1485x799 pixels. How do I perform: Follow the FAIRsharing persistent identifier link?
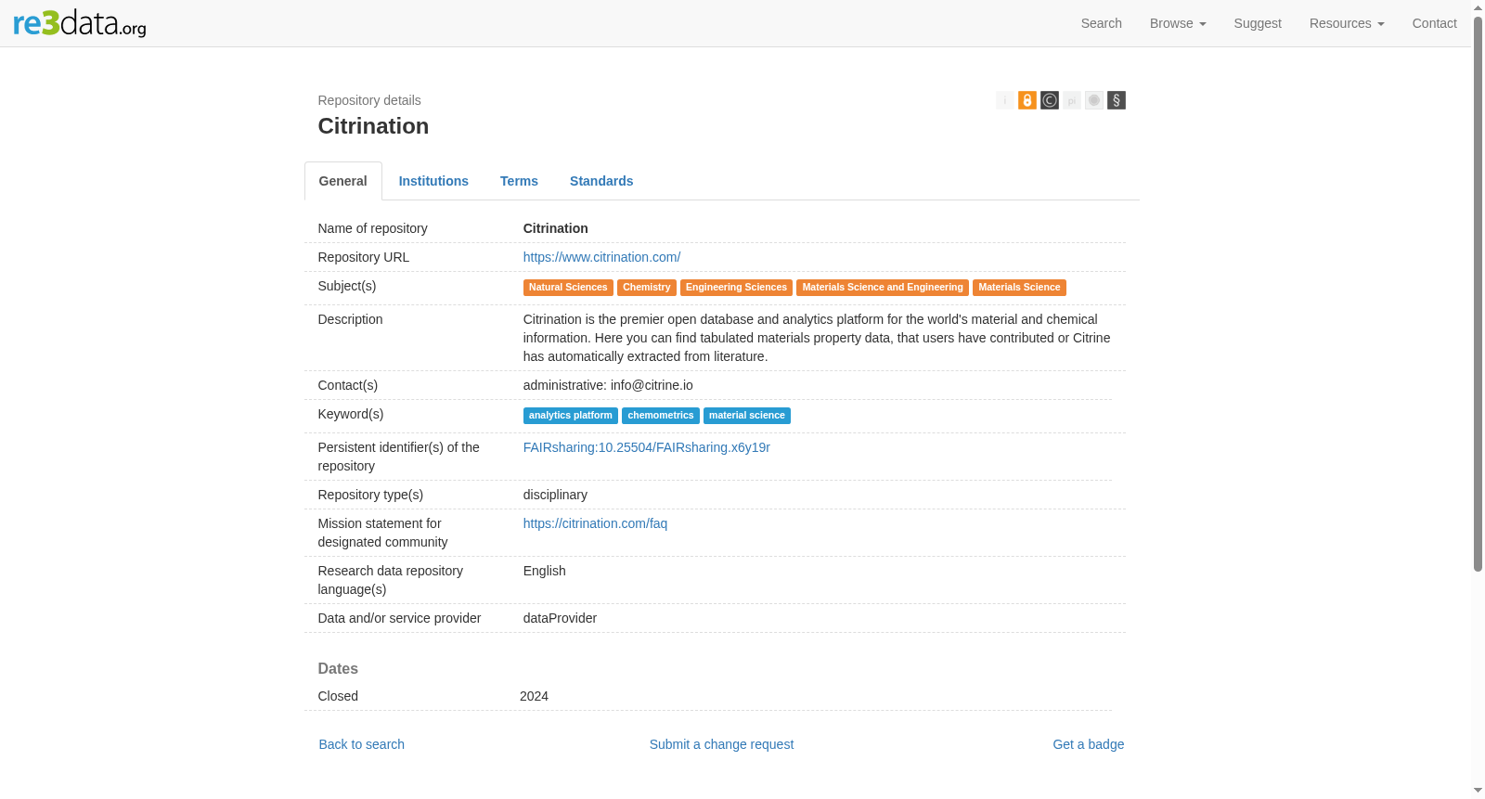[x=647, y=447]
